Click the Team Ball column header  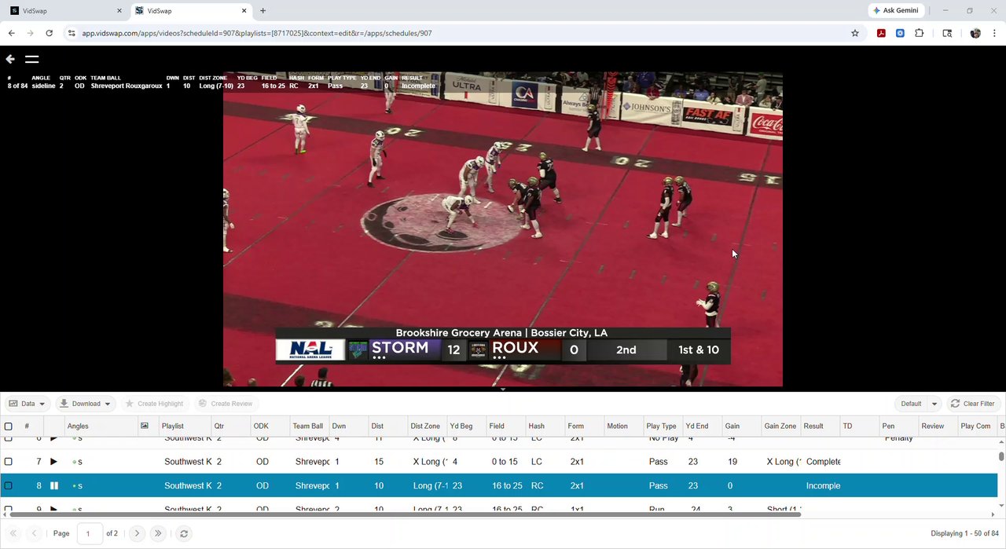pyautogui.click(x=308, y=426)
